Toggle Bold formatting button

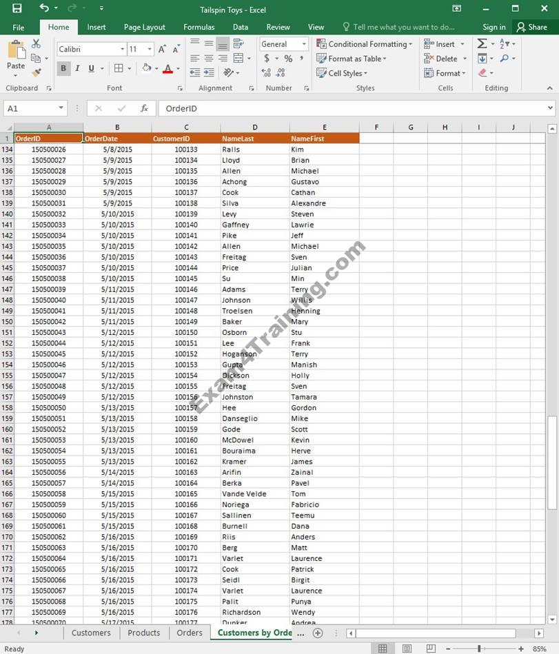tap(63, 68)
